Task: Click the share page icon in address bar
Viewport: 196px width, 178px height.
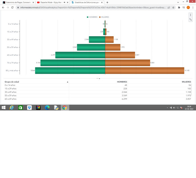Action: [x=169, y=7]
